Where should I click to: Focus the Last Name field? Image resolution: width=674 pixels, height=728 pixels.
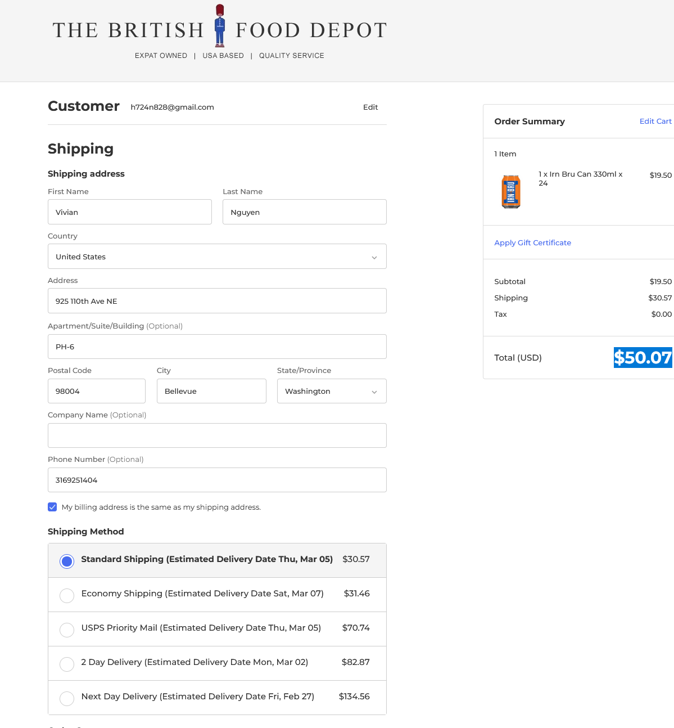pyautogui.click(x=304, y=212)
